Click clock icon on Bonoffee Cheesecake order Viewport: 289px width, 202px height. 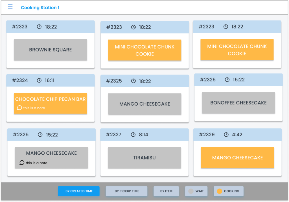227,80
